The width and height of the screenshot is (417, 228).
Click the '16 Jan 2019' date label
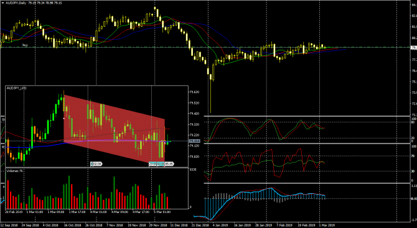(242, 225)
